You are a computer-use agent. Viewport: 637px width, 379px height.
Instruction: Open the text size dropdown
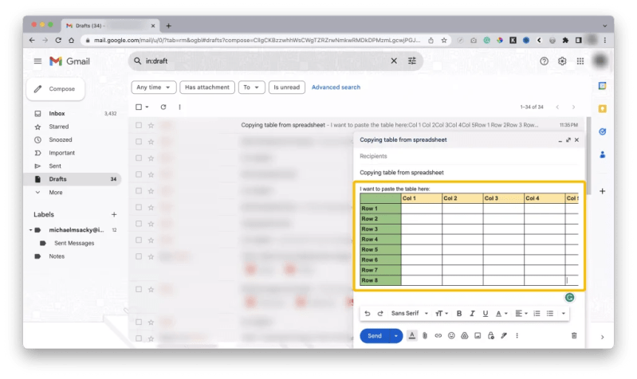pos(441,314)
